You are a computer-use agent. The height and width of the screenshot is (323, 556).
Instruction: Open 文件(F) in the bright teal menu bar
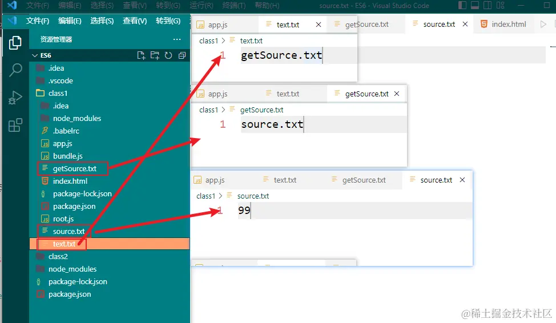coord(38,21)
